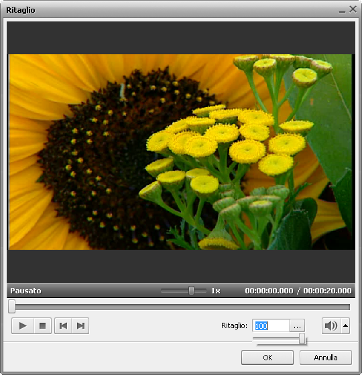The width and height of the screenshot is (362, 375).
Task: Click the current time 00:00:00.000 display
Action: (269, 291)
